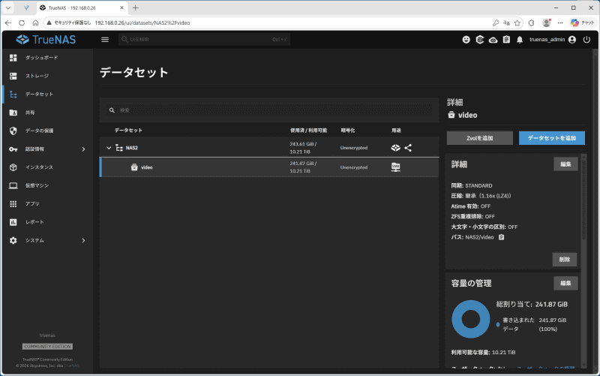Viewport: 600px width, 376px height.
Task: Edit (編集) the details card
Action: (565, 164)
